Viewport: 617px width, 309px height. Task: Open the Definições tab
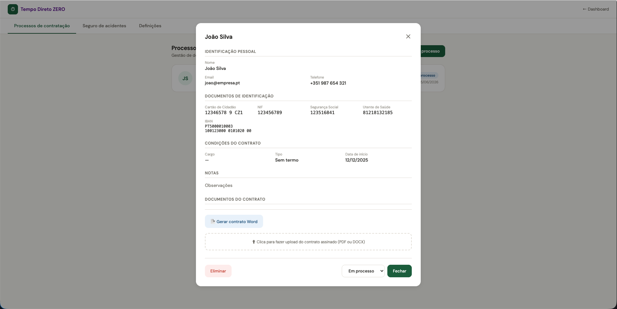click(x=150, y=26)
